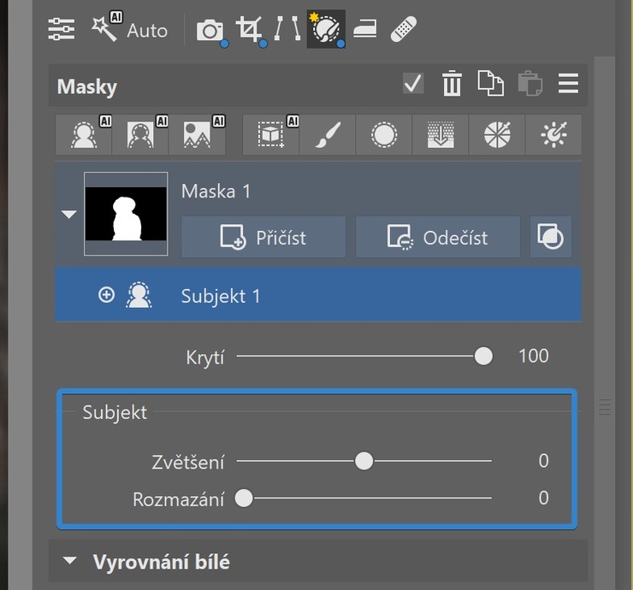Choose the gradient filter mask tool

(x=441, y=134)
